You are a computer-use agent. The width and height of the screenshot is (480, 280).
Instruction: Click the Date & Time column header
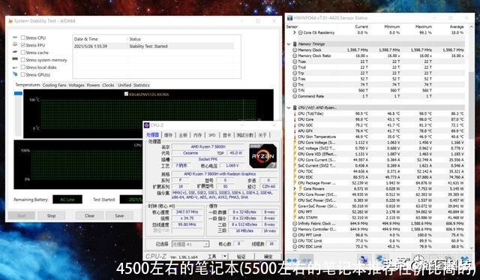[x=86, y=39]
